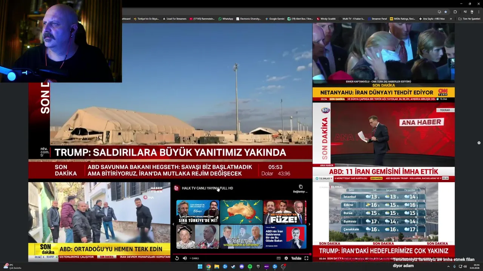The image size is (483, 271).
Task: Select the Sözcü TV Ana Haber stream panel
Action: pyautogui.click(x=383, y=142)
